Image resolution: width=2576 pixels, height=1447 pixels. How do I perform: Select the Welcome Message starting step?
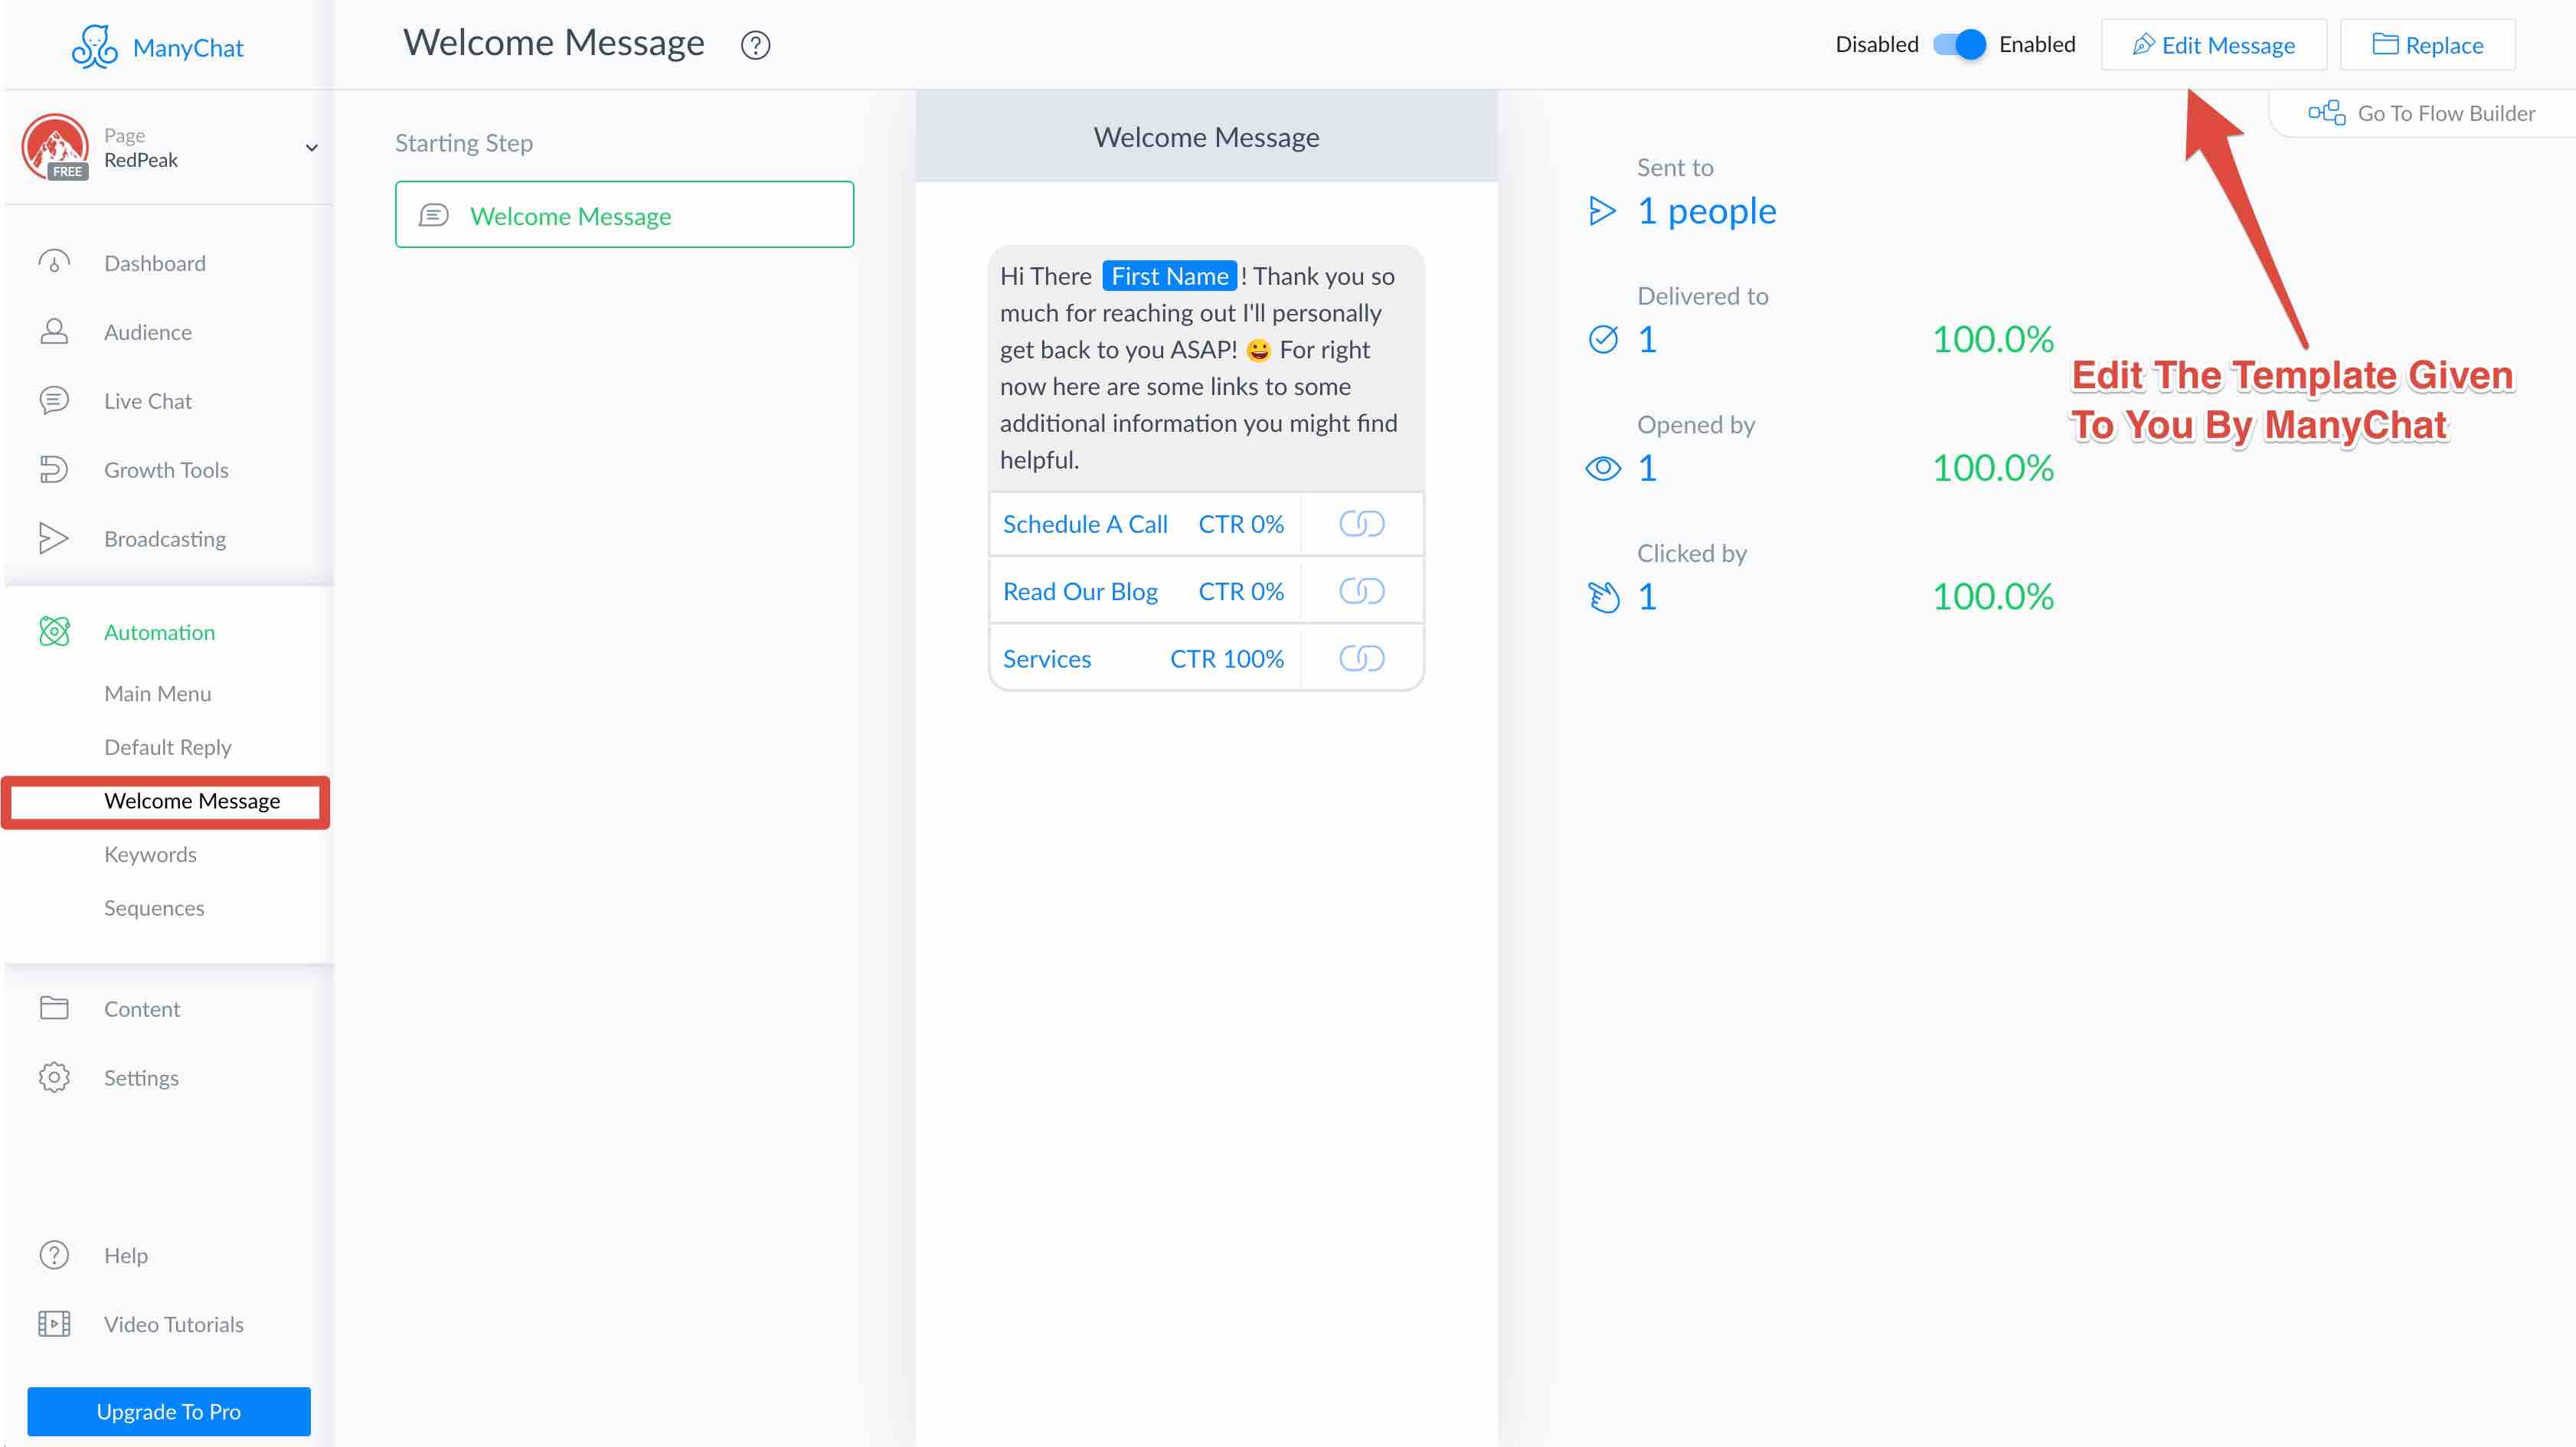[x=624, y=214]
